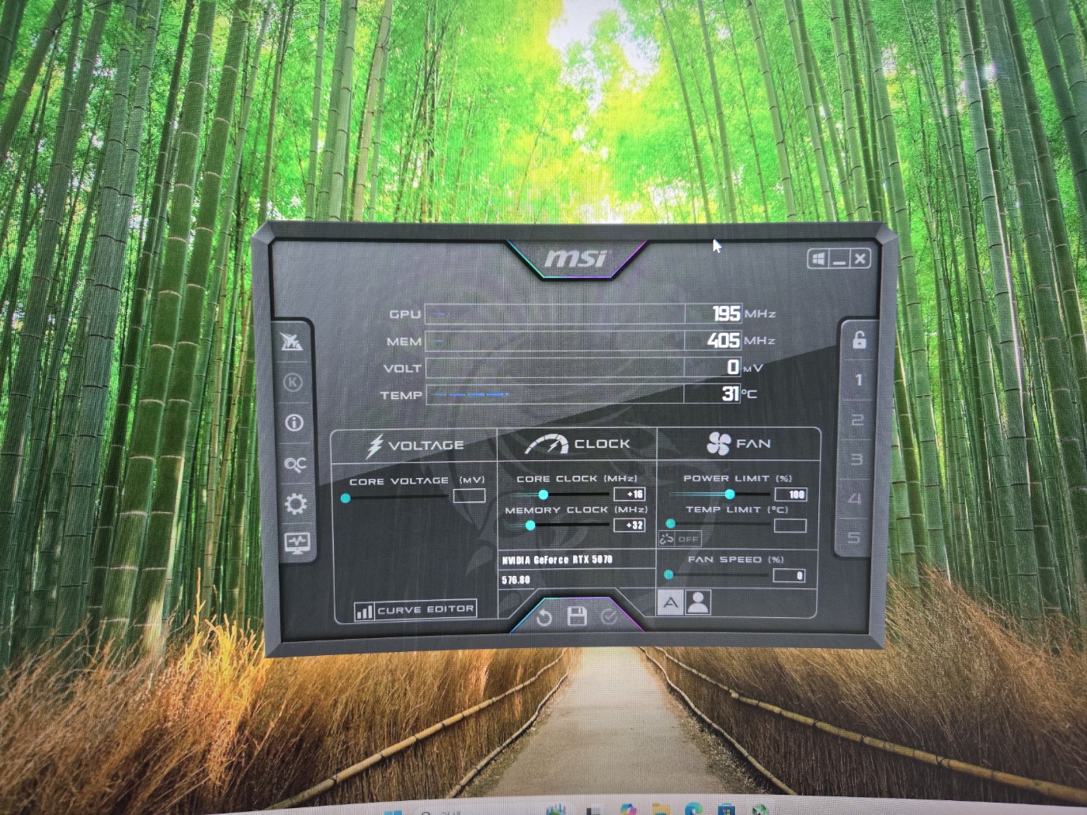
Task: Toggle the Windows startup icon
Action: click(818, 258)
